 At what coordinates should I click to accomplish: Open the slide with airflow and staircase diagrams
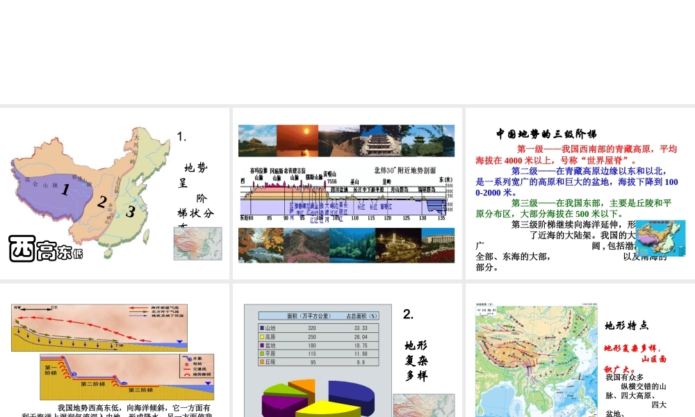(115, 350)
